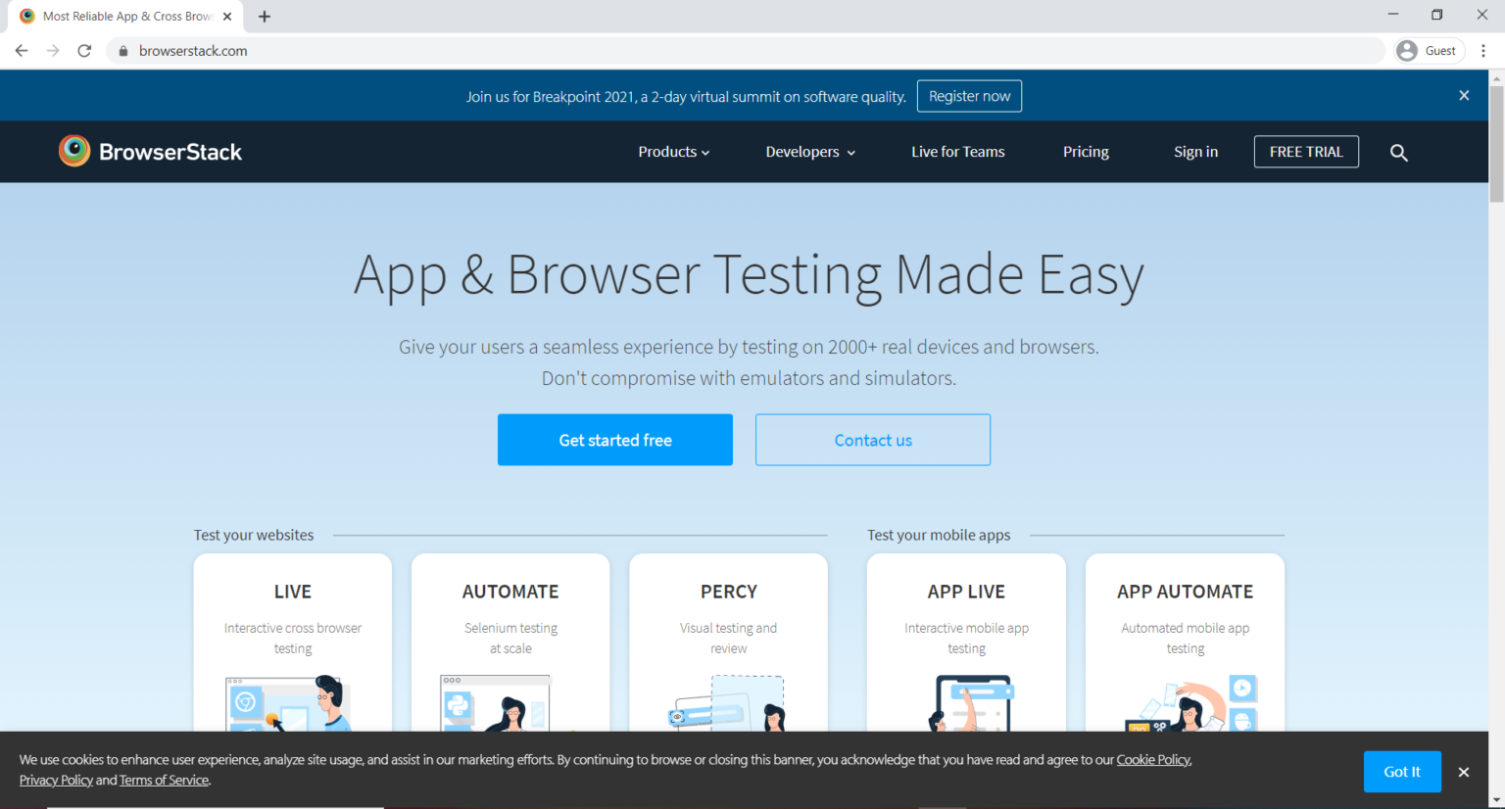This screenshot has width=1505, height=809.
Task: Open a new browser tab with plus icon
Action: tap(265, 17)
